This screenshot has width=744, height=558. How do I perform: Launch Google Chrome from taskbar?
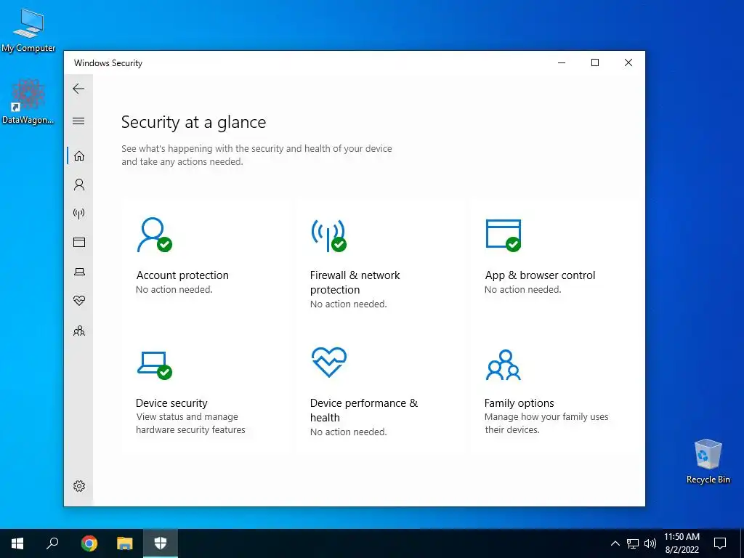click(x=89, y=543)
